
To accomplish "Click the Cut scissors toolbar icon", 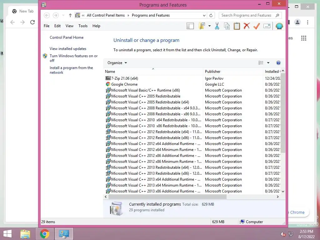I will point(217,26).
